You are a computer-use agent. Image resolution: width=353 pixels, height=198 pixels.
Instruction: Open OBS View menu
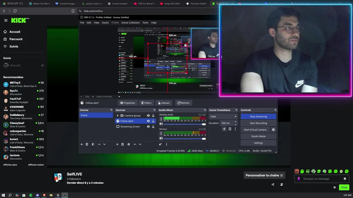point(97,23)
